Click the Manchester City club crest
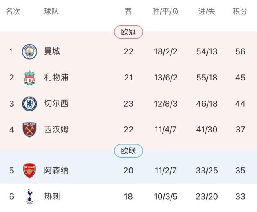 tap(29, 51)
